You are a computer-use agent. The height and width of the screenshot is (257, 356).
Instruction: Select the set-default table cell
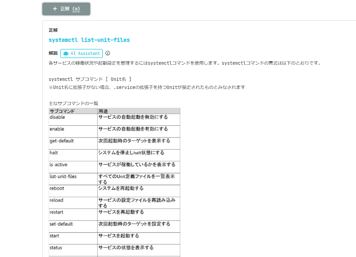click(61, 224)
